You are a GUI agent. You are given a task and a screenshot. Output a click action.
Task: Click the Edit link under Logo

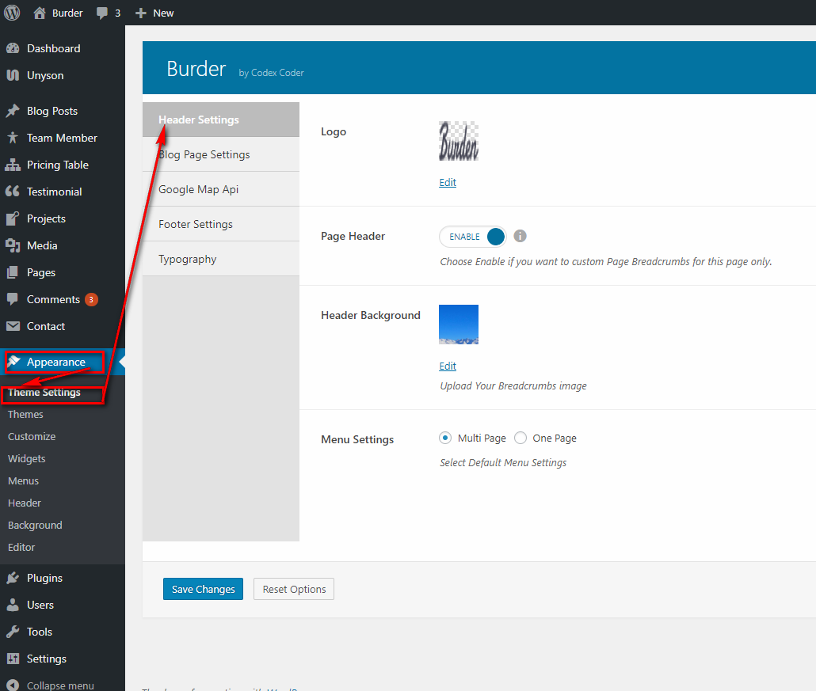click(x=448, y=183)
